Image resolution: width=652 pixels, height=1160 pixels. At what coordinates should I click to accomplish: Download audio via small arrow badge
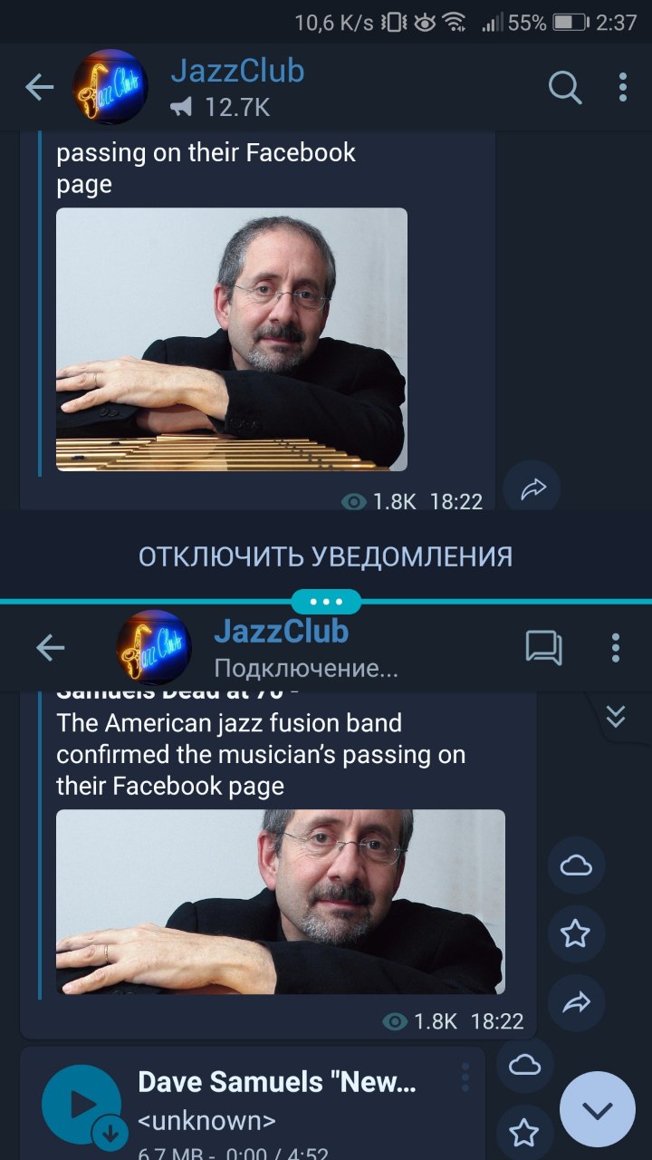(110, 1133)
